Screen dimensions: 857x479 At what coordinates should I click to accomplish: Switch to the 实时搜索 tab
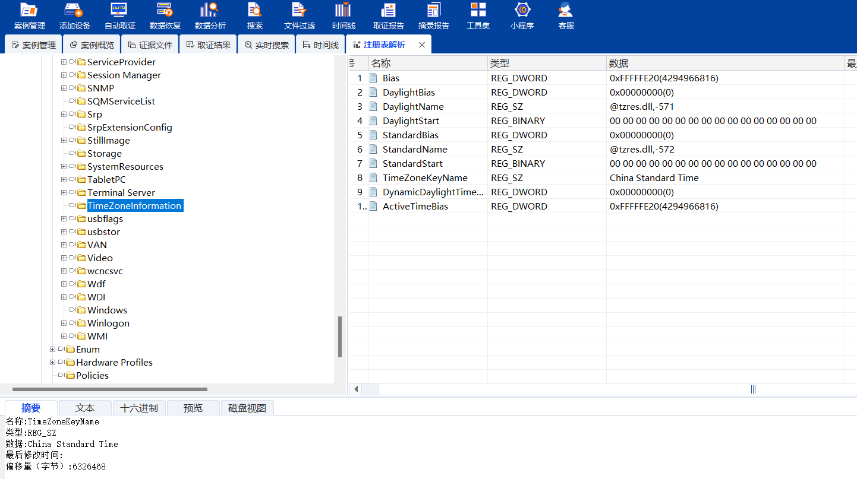click(x=266, y=45)
